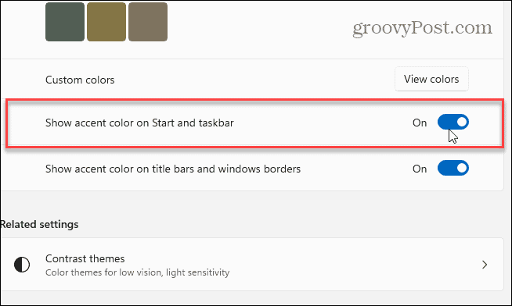Screen dimensions: 512x306
Task: Click empty space in the Custom colors row
Action: coord(254,80)
